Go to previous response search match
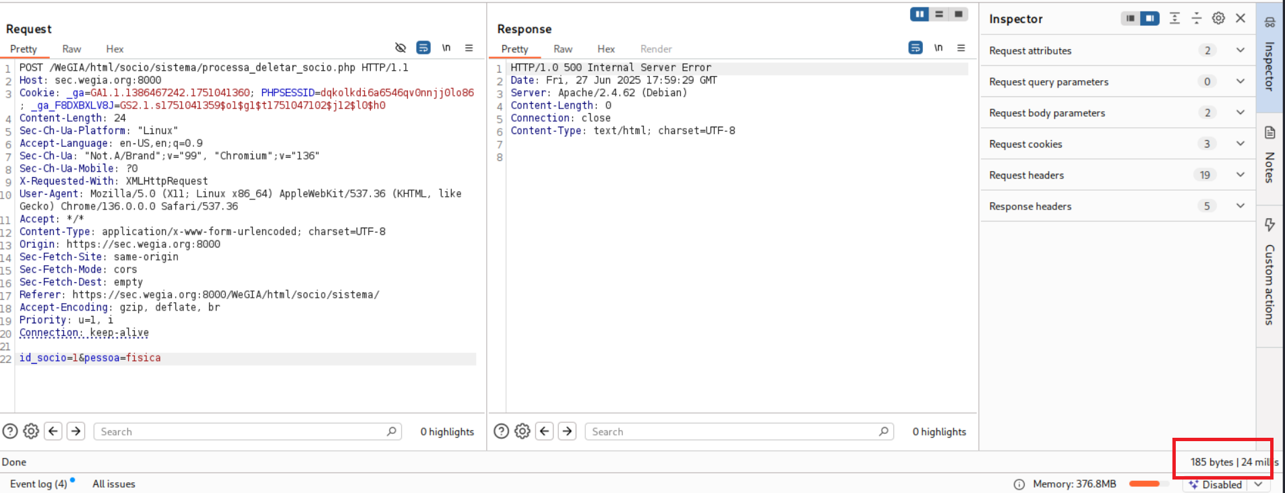The height and width of the screenshot is (493, 1285). click(x=545, y=431)
